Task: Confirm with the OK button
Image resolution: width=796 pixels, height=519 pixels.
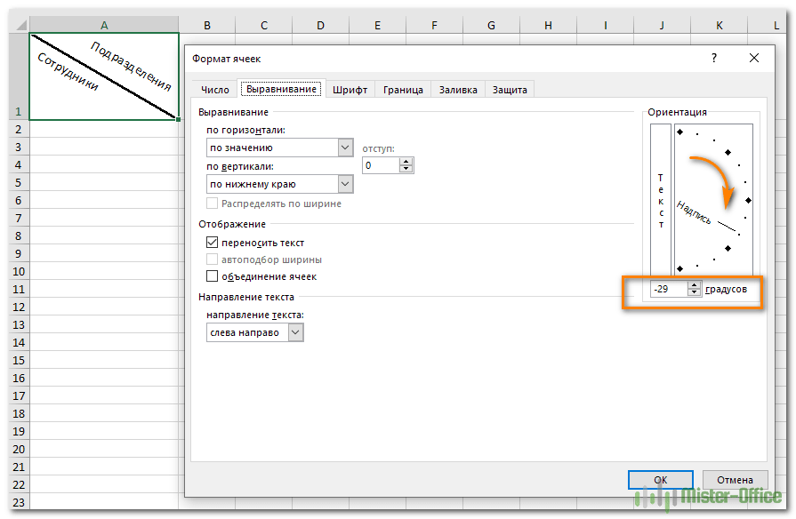Action: point(661,480)
